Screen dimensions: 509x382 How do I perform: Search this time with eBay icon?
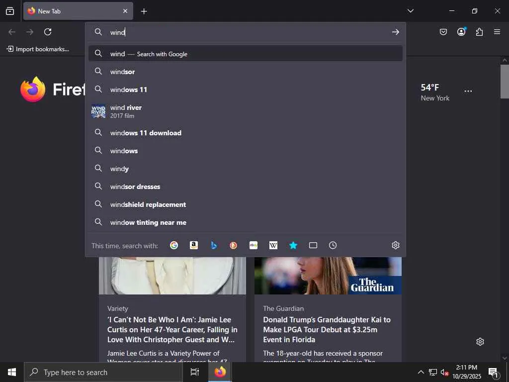click(x=254, y=245)
